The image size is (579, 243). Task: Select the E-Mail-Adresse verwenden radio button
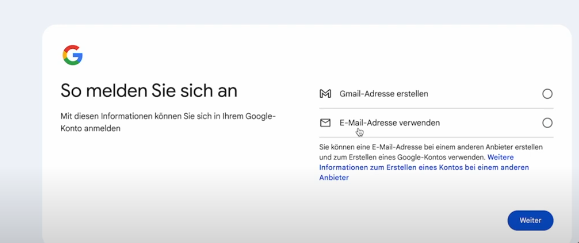click(x=547, y=123)
